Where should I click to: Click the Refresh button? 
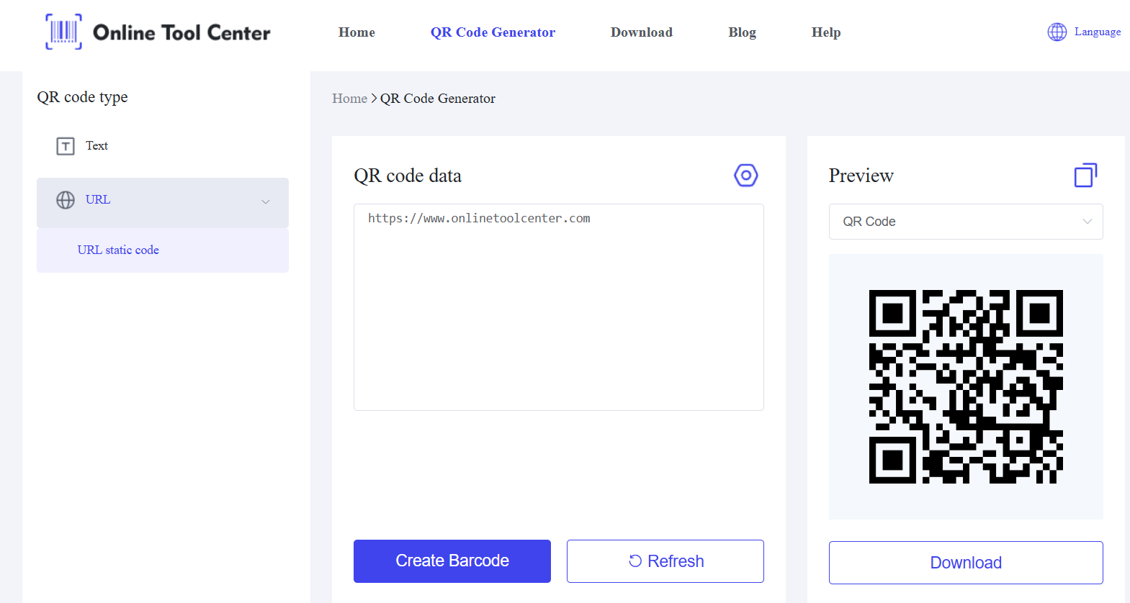(x=665, y=561)
